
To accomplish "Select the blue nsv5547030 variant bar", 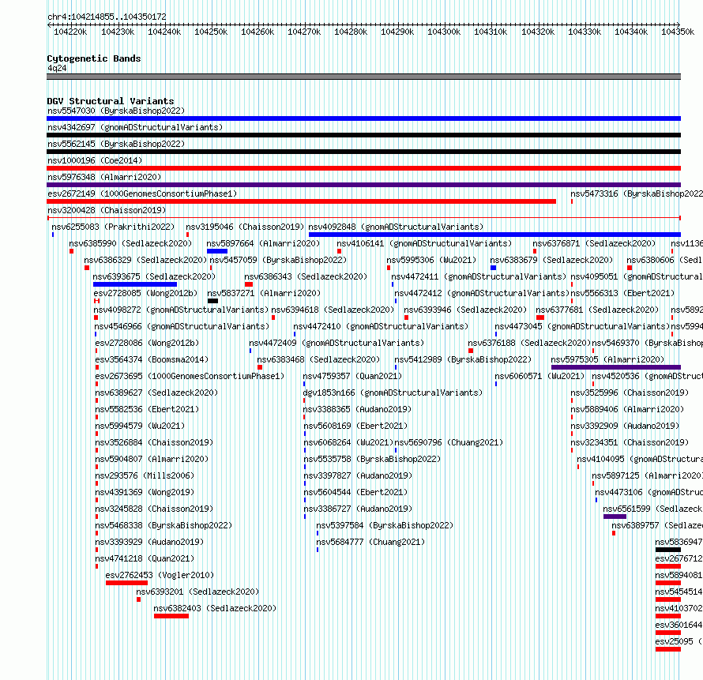I will click(363, 118).
